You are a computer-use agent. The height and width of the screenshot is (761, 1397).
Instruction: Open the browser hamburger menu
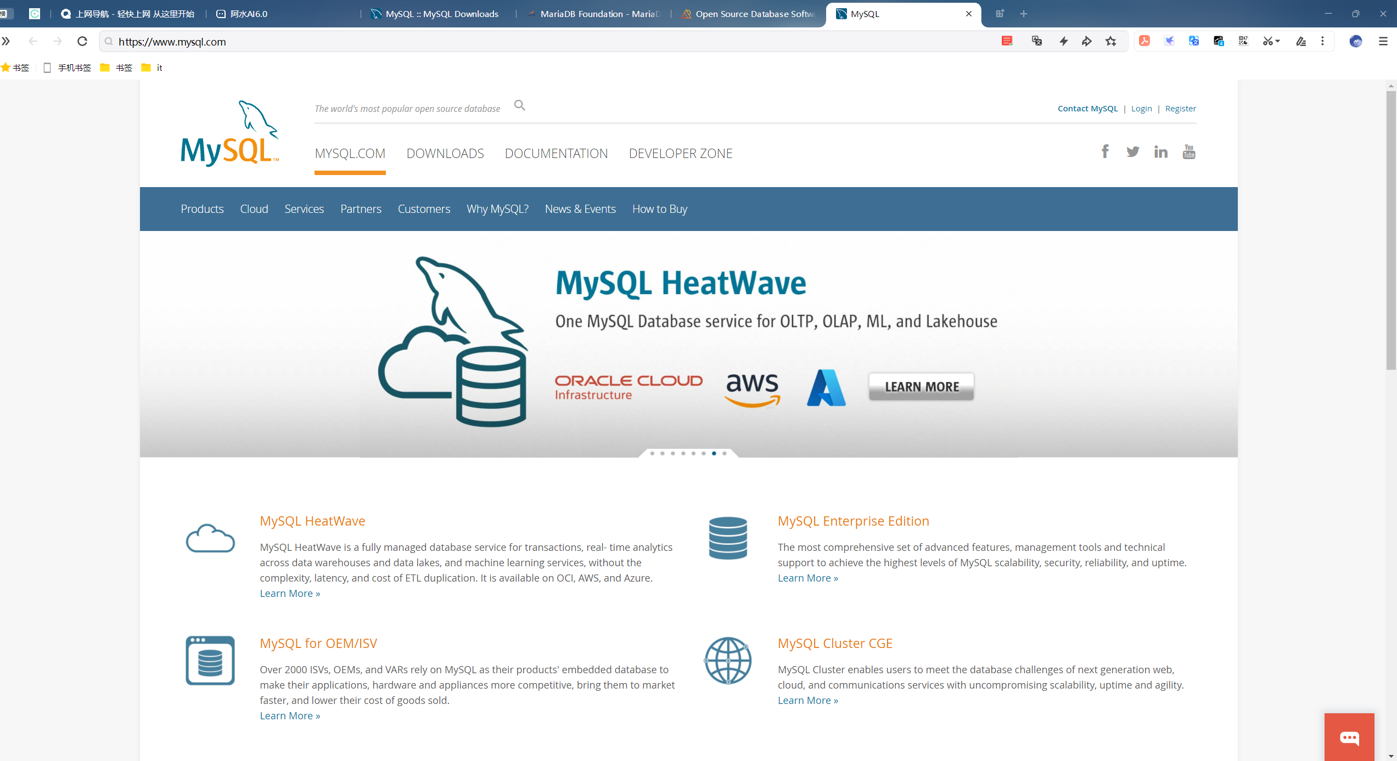coord(1383,41)
